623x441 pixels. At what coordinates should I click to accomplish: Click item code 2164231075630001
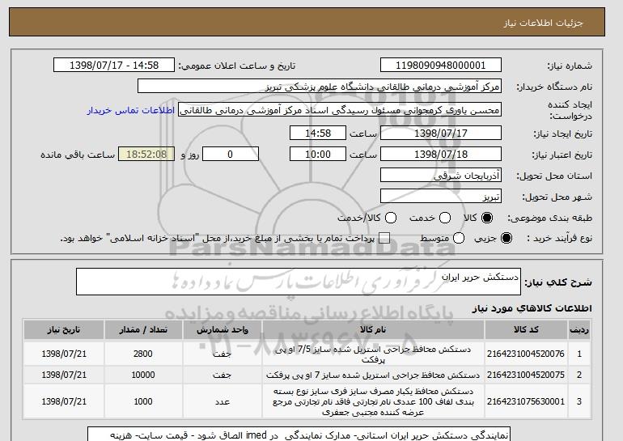click(526, 401)
